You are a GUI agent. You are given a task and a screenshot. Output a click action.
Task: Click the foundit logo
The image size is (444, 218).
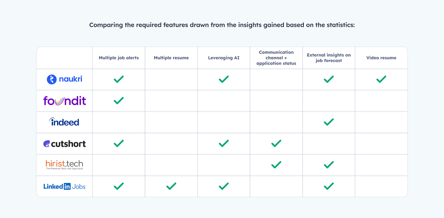65,100
